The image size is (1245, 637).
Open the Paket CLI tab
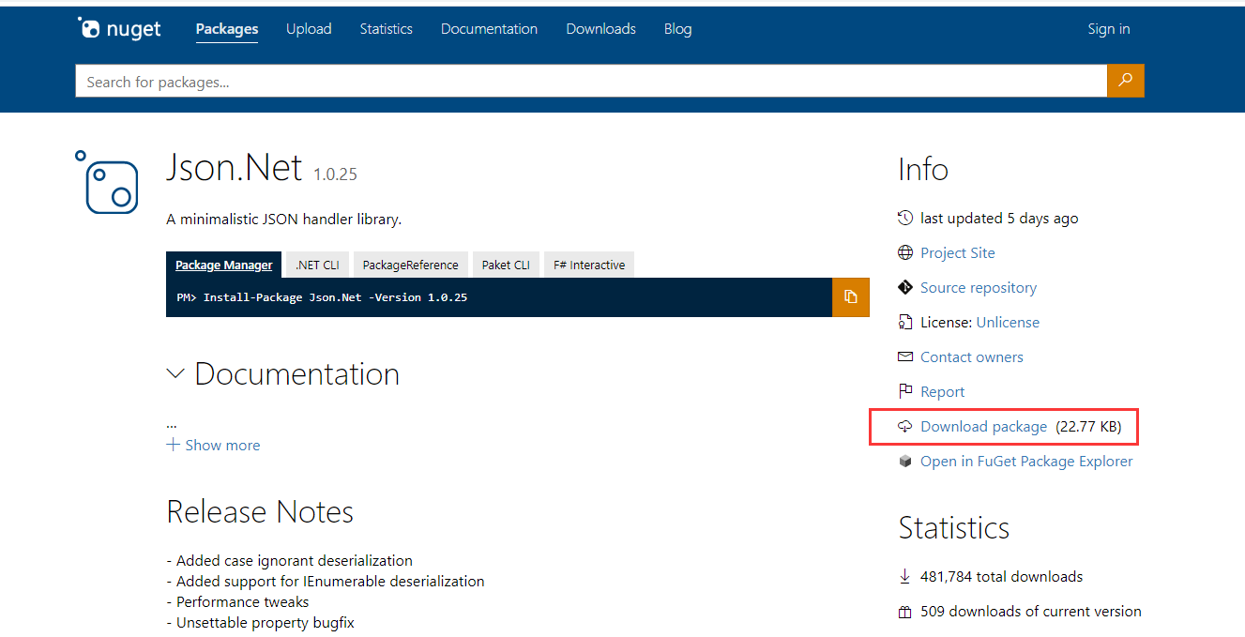pyautogui.click(x=506, y=265)
